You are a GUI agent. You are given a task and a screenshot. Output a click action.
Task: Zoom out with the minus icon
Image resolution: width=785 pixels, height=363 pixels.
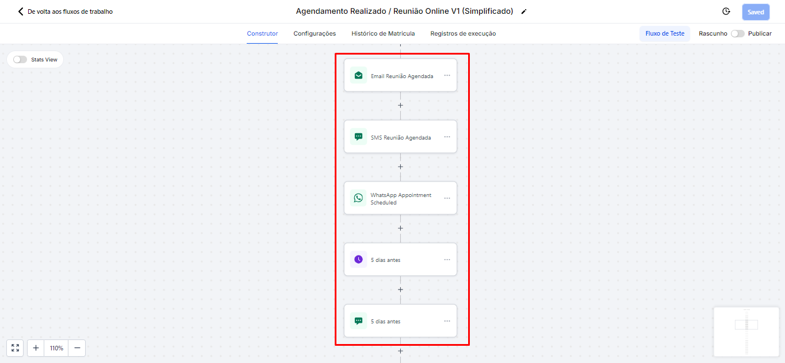pos(77,348)
